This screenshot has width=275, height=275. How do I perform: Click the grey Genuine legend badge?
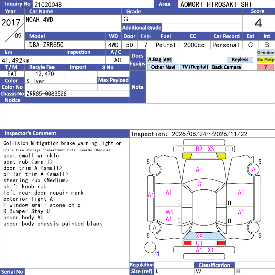coord(265,53)
